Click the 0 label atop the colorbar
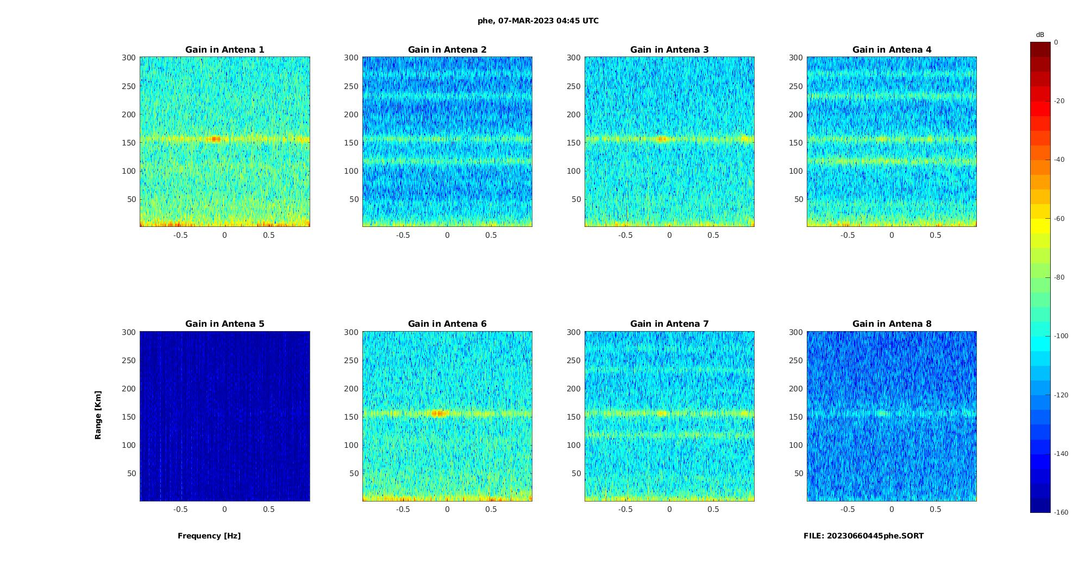1079x577 pixels. click(x=1056, y=42)
